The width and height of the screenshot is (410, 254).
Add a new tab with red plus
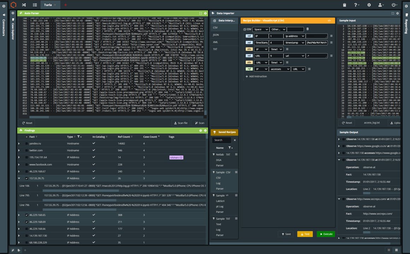coord(65,5)
